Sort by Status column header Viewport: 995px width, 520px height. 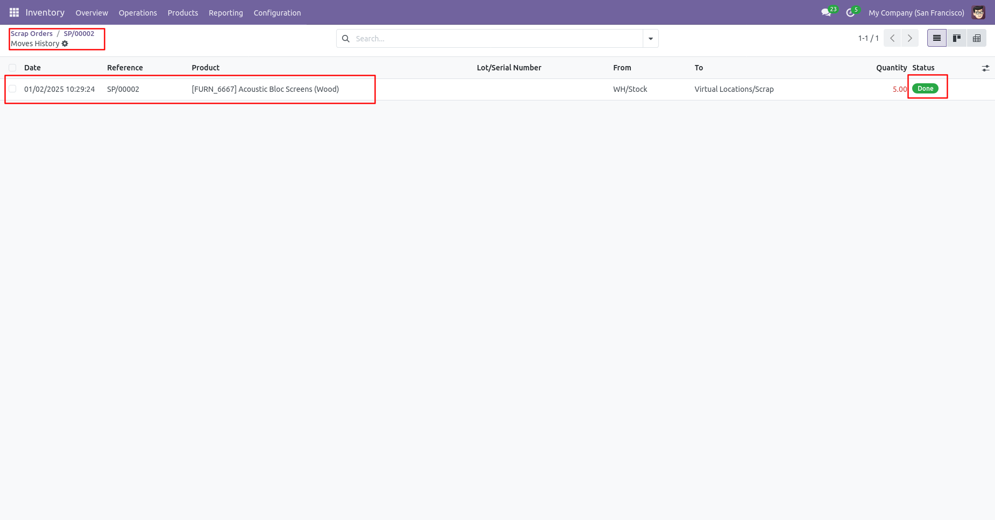(x=923, y=68)
